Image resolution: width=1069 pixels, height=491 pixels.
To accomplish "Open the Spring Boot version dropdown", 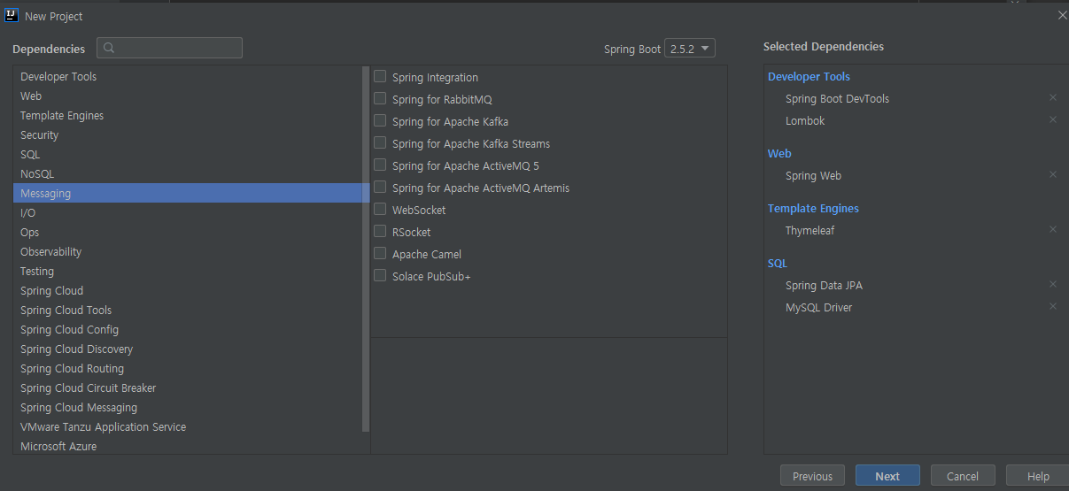I will 691,49.
